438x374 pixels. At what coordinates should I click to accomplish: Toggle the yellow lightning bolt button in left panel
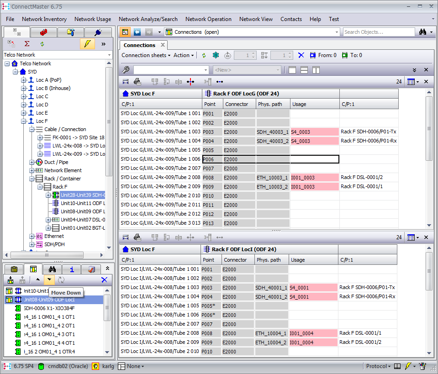coord(87,44)
